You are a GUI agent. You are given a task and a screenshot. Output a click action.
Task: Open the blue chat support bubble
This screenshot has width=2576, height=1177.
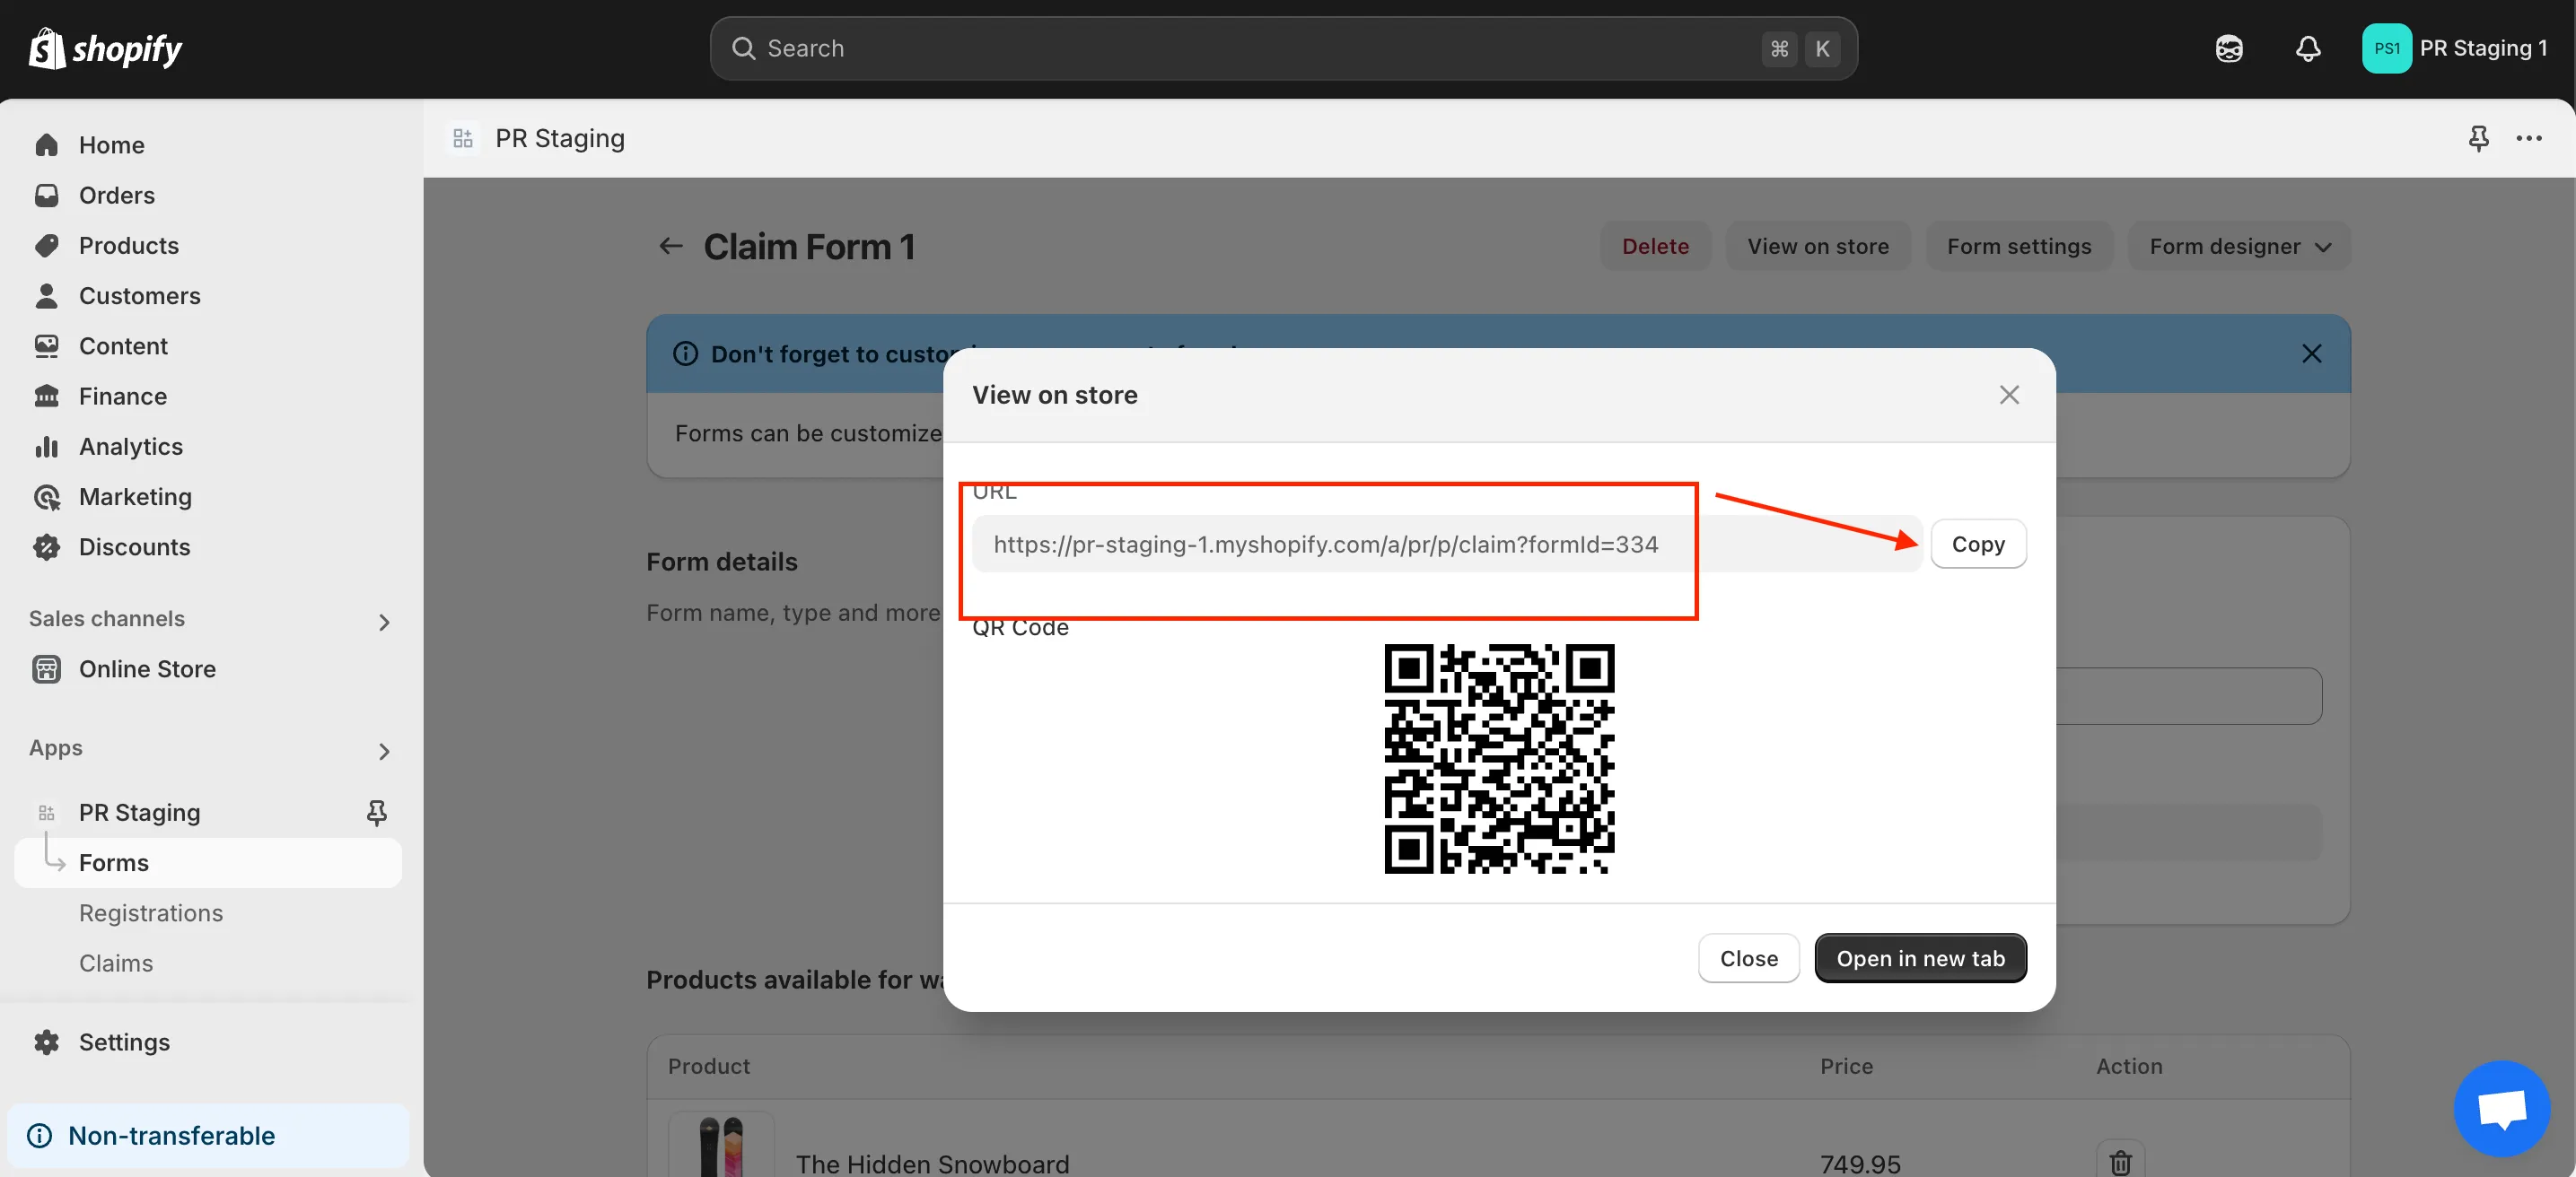pos(2501,1107)
